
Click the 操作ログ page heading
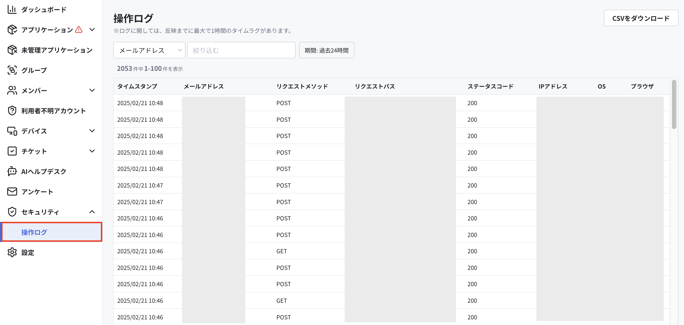(x=133, y=19)
